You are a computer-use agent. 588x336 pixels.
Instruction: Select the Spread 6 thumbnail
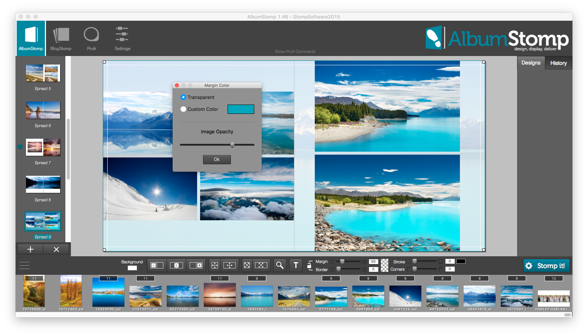point(43,110)
